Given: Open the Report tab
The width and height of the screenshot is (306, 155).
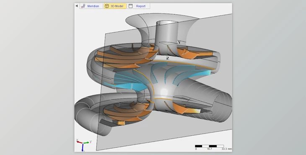Looking at the screenshot, I should point(139,6).
